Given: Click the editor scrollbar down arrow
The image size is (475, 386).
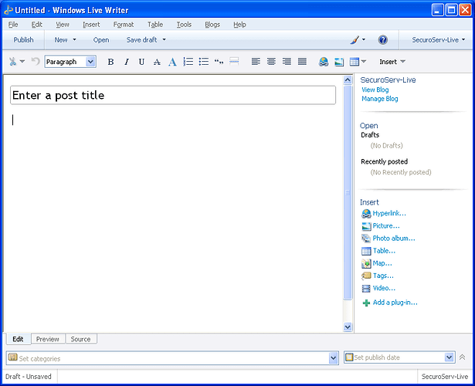Looking at the screenshot, I should pyautogui.click(x=348, y=327).
